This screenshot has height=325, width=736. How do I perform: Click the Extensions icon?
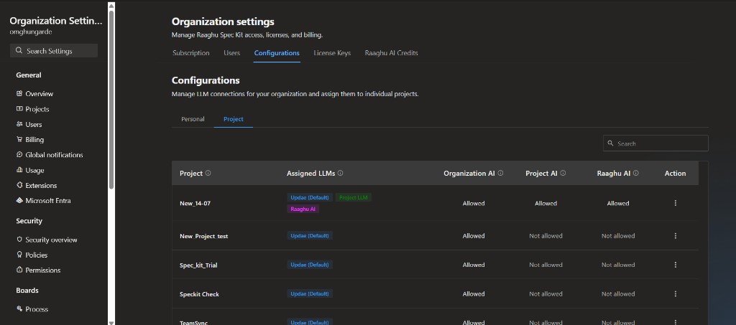pyautogui.click(x=19, y=185)
